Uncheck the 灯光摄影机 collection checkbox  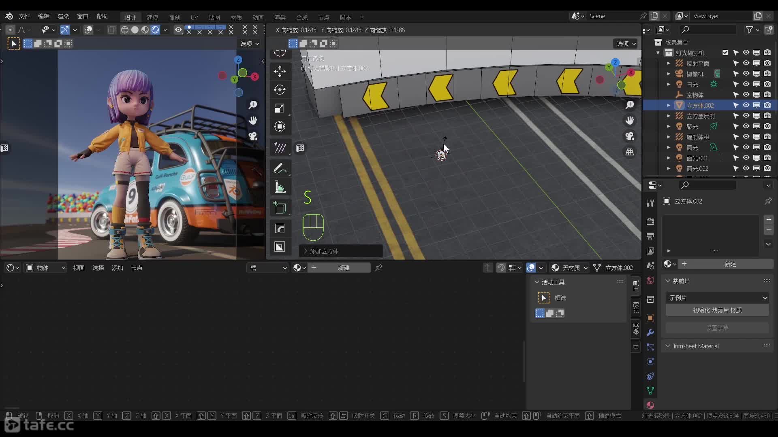pos(725,53)
